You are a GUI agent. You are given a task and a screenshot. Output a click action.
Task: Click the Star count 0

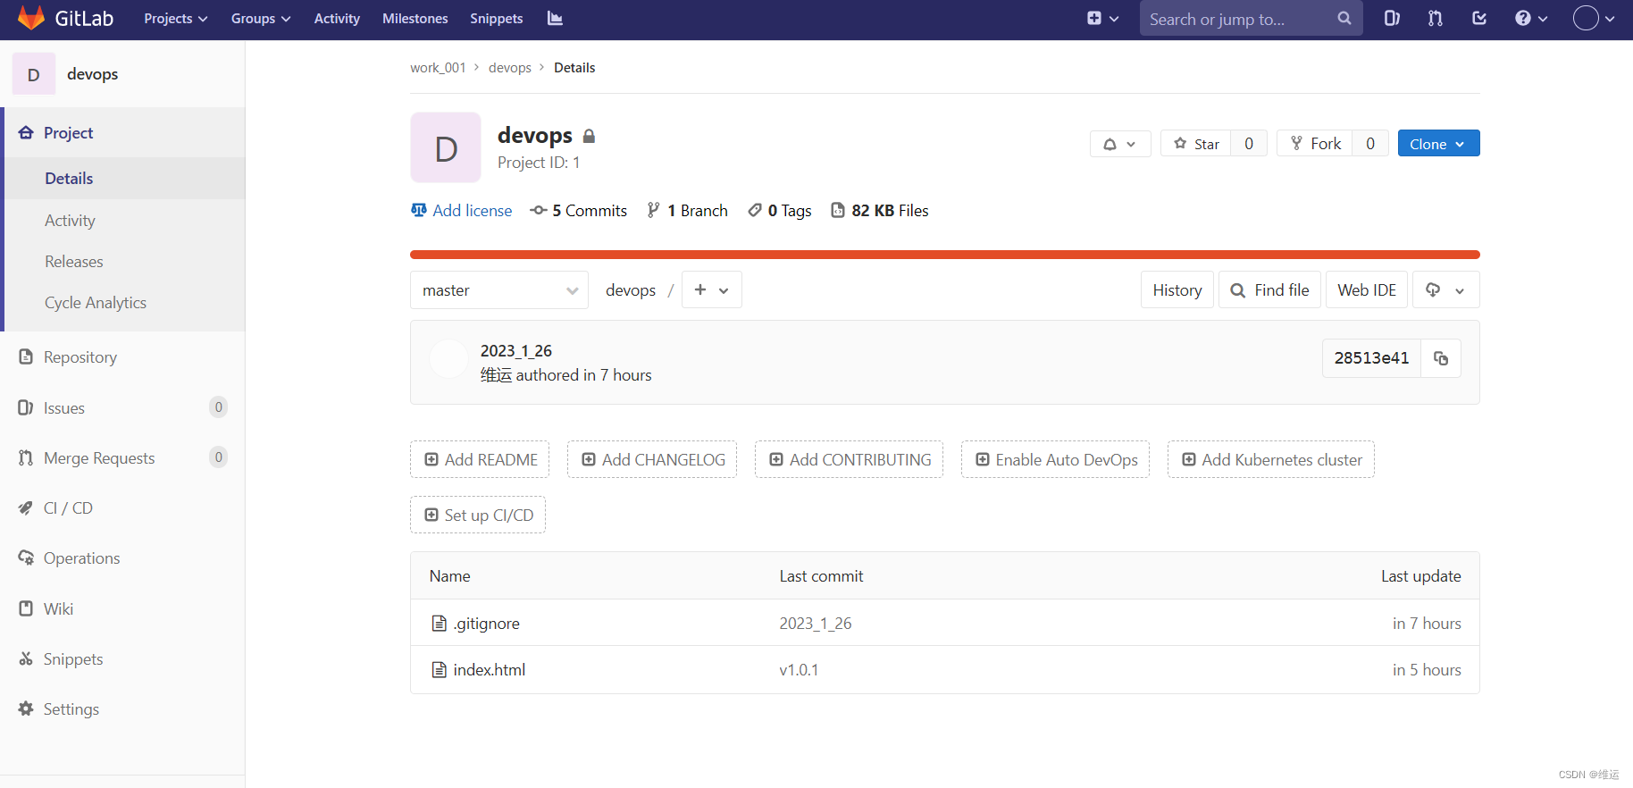point(1249,144)
